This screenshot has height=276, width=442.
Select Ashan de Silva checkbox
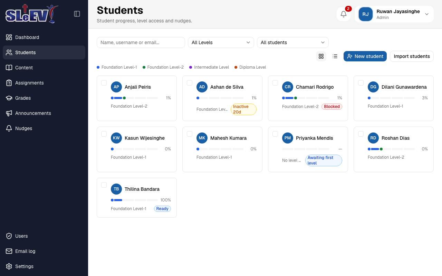click(x=190, y=83)
